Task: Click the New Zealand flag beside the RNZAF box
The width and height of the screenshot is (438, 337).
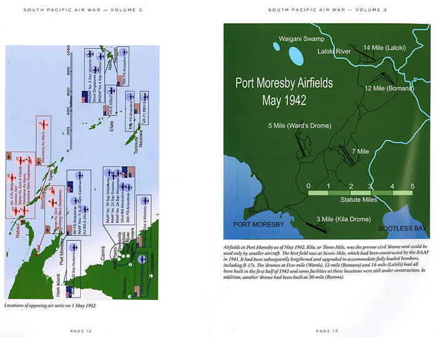Action: [85, 96]
